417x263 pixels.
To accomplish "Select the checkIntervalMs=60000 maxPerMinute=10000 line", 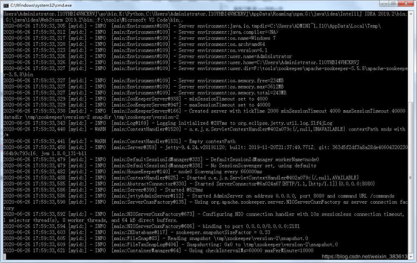I will pos(158,251).
